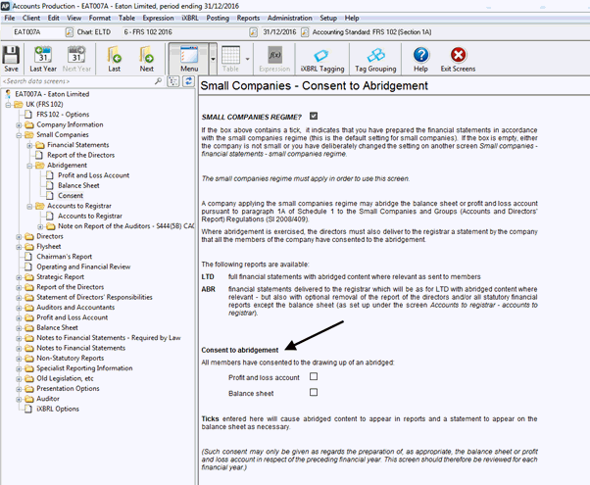Open the Table button dropdown arrow

point(247,59)
